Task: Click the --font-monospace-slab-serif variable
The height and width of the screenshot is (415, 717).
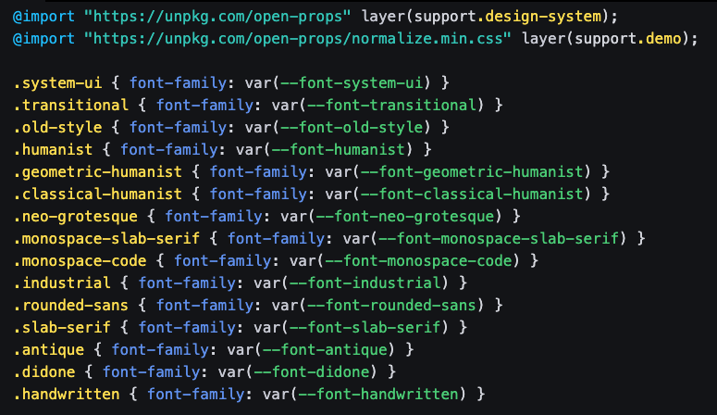Action: point(499,239)
